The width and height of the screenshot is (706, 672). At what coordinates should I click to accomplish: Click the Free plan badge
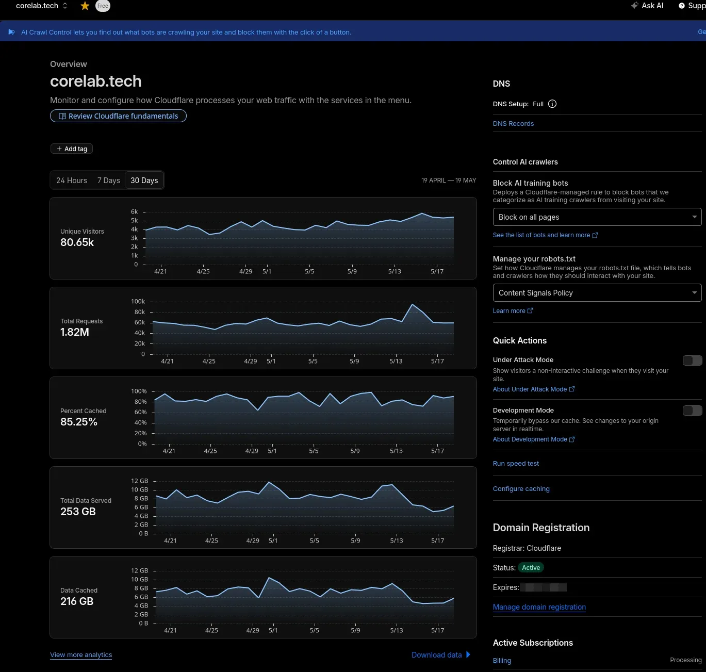(103, 6)
